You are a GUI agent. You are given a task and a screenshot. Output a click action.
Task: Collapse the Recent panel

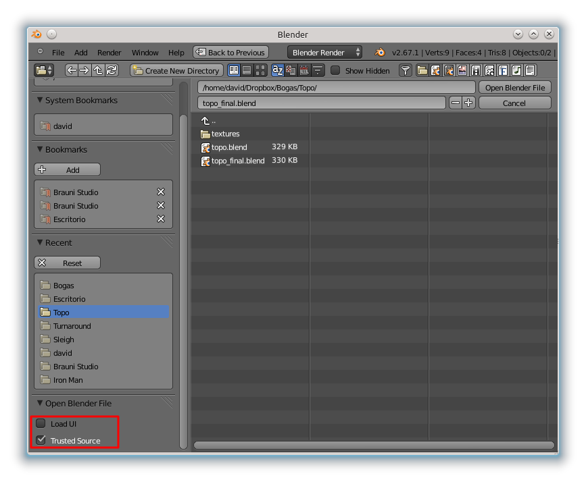point(40,242)
